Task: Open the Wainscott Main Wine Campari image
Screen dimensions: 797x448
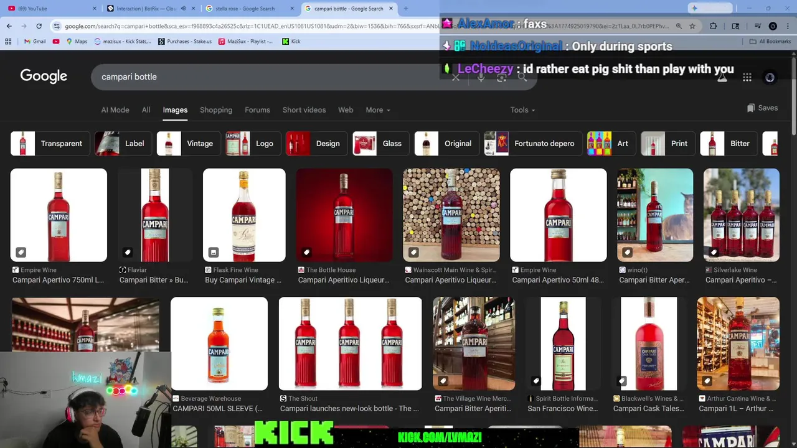Action: click(x=451, y=215)
